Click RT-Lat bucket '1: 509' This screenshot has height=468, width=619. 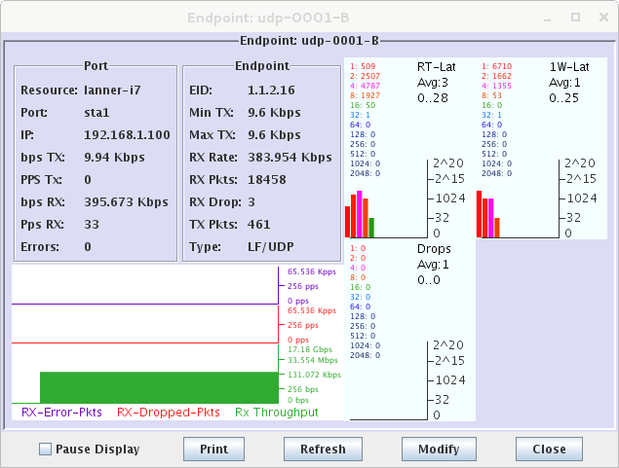tap(363, 66)
